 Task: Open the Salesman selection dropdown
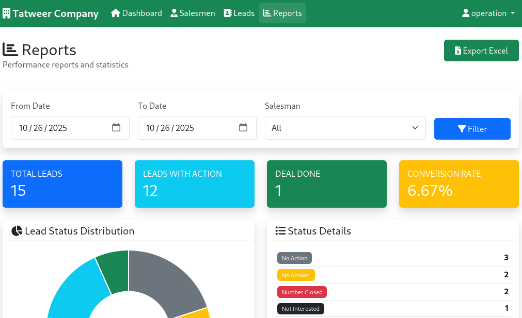pos(345,128)
